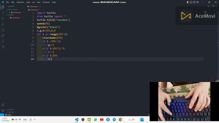Close rainbow.py in Open Editors list
The height and width of the screenshot is (123, 219).
[x=10, y=12]
